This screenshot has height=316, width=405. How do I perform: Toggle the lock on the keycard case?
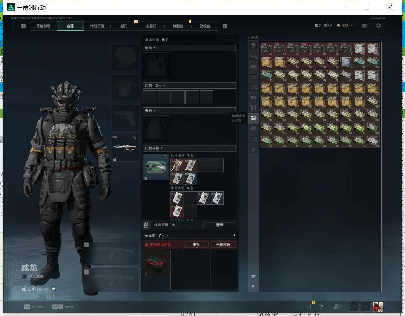point(146,178)
